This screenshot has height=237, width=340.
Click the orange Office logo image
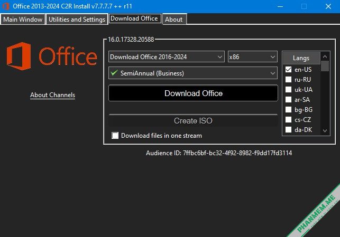[52, 56]
